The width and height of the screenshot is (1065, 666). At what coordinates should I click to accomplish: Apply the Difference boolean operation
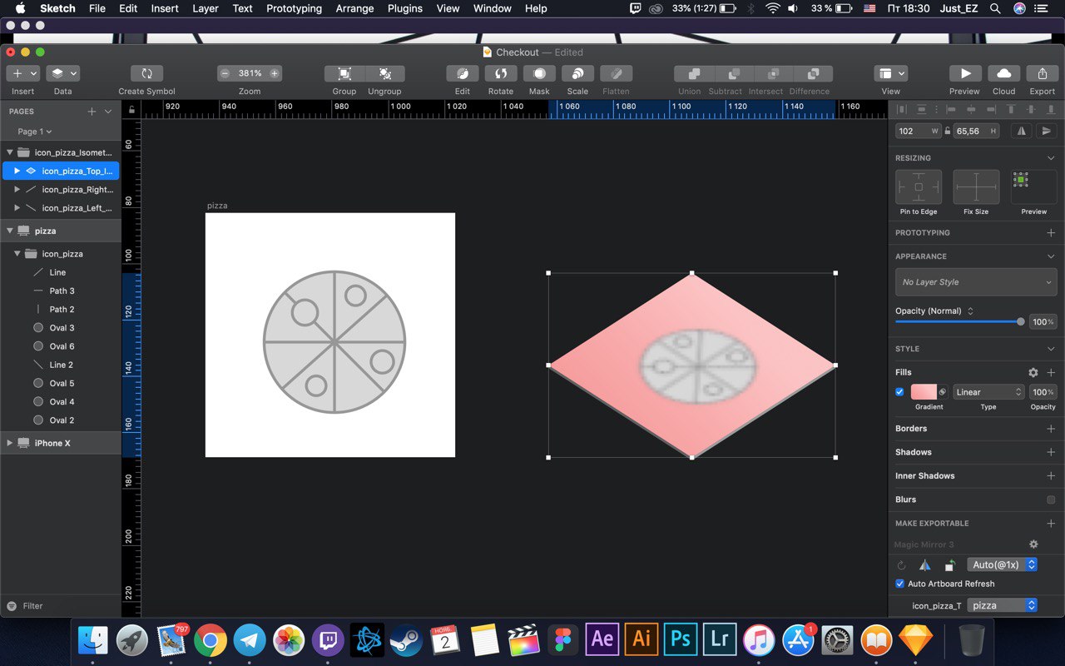point(814,73)
